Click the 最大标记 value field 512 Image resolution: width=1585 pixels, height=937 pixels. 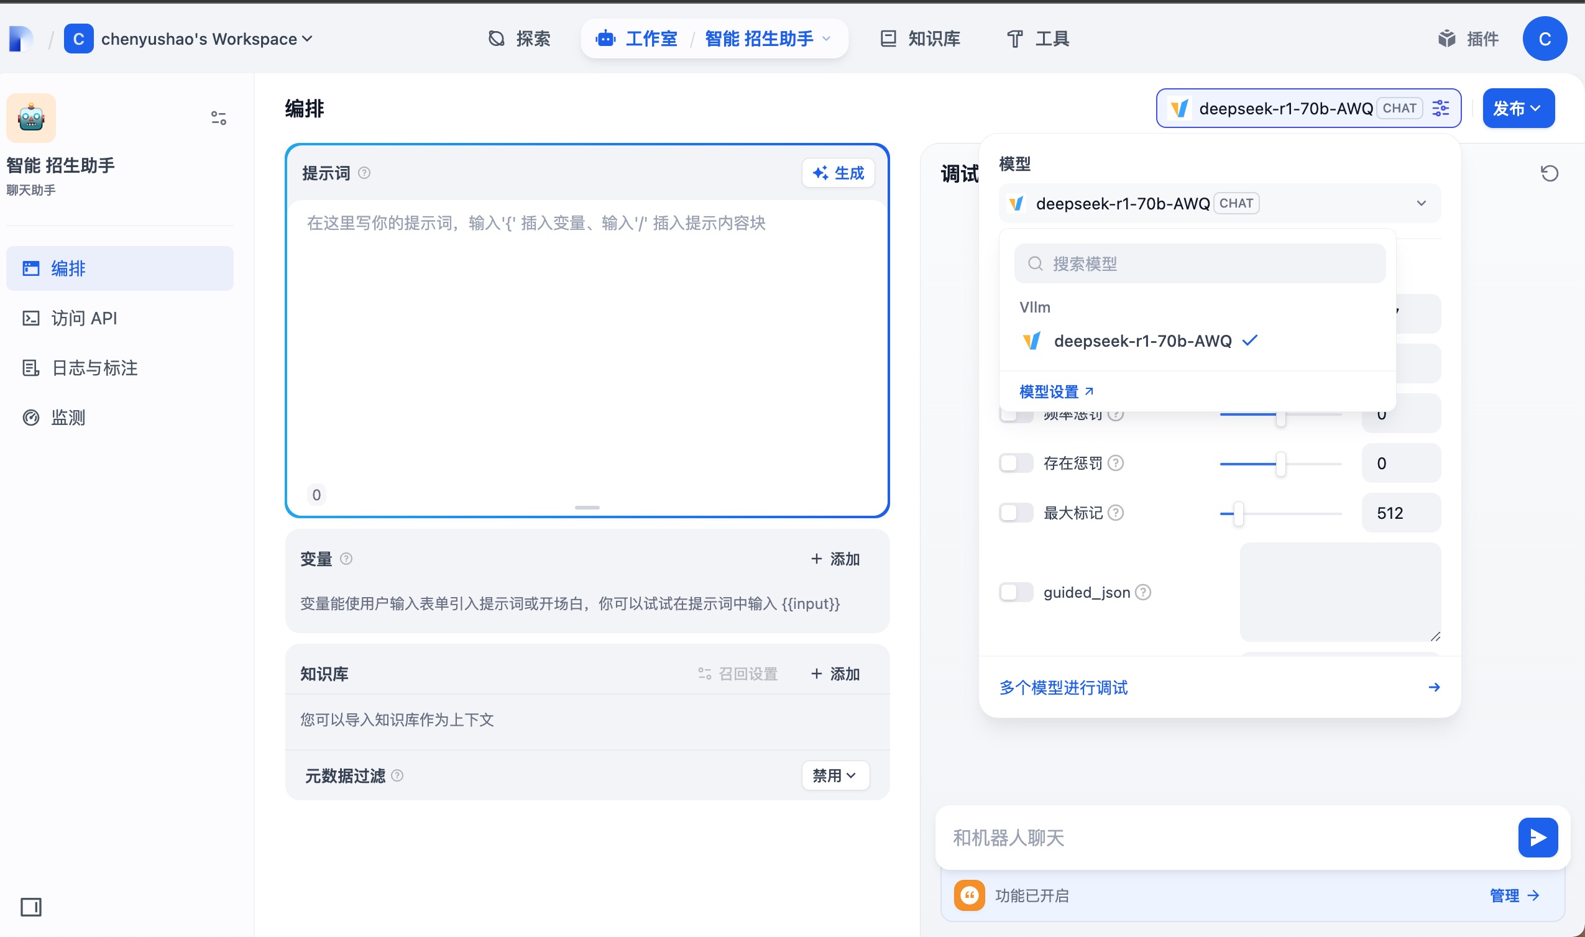(x=1401, y=513)
